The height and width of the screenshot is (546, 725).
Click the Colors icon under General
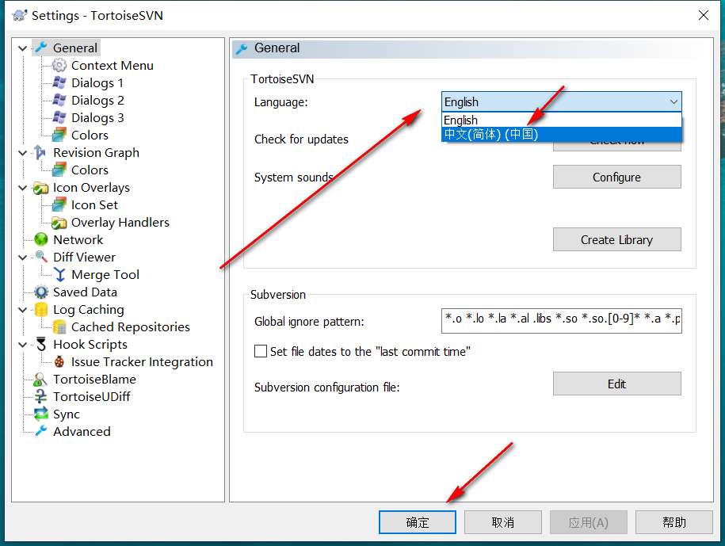(x=59, y=135)
